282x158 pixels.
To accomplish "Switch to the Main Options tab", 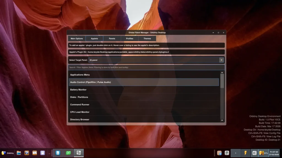I will click(77, 39).
